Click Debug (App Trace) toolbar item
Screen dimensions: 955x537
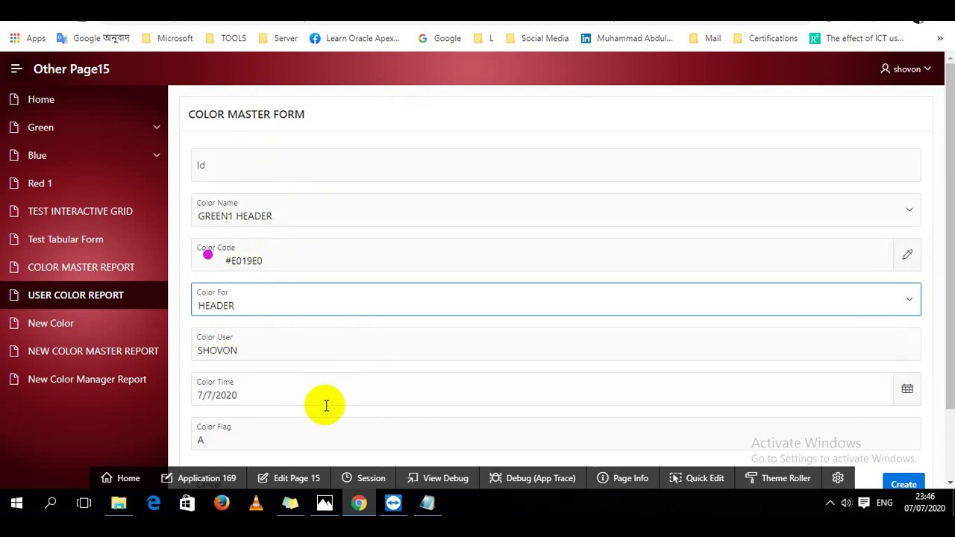pyautogui.click(x=533, y=478)
